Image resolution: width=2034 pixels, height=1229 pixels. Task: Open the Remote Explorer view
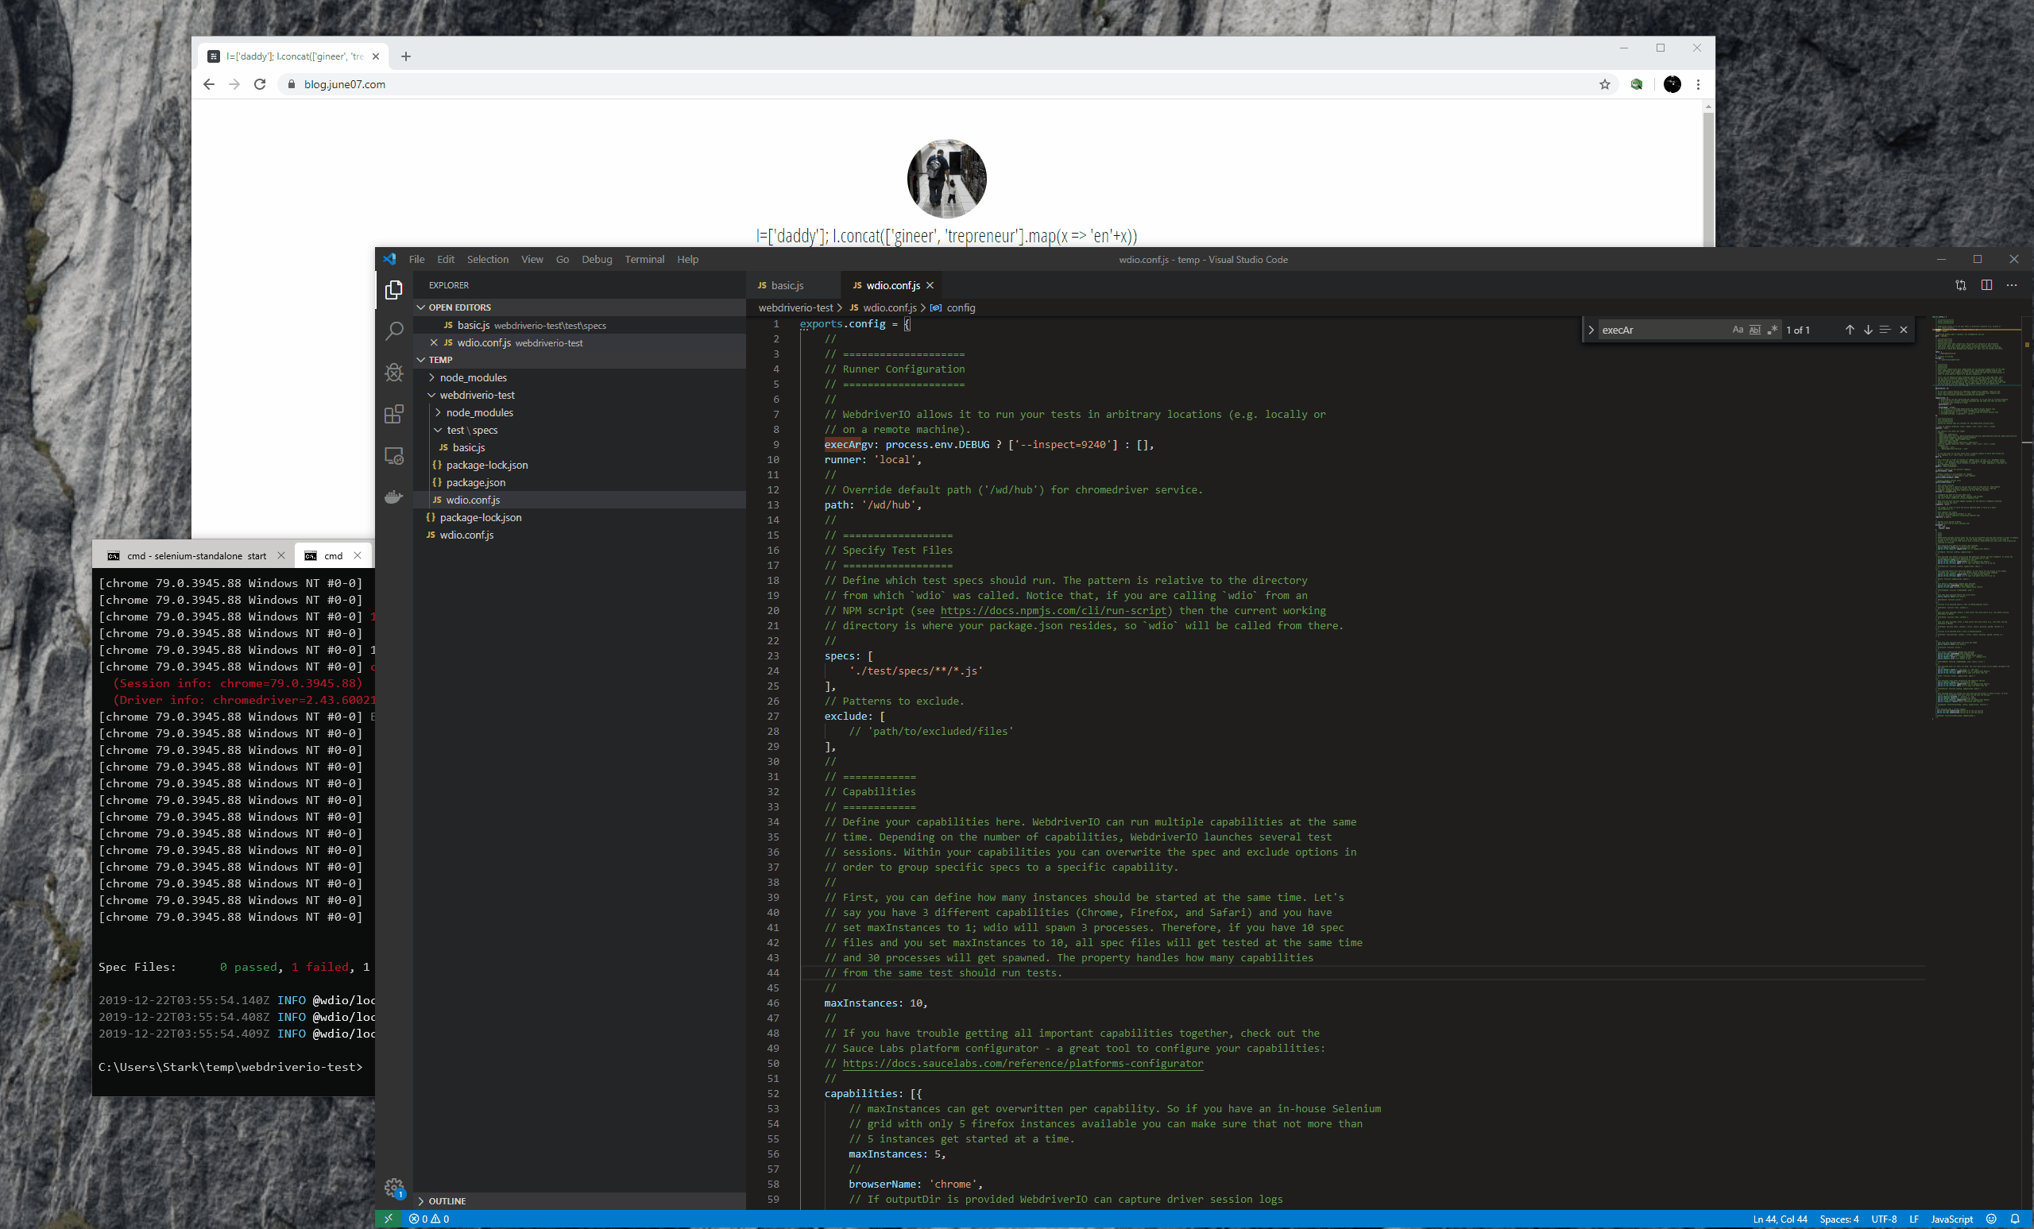394,456
